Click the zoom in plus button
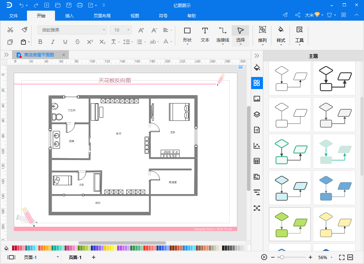The height and width of the screenshot is (264, 364). click(310, 257)
